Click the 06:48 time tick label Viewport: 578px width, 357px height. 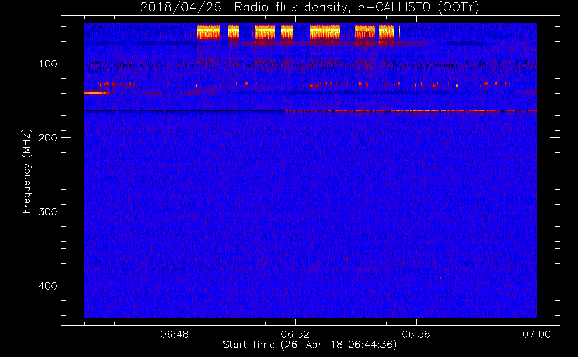(x=175, y=335)
